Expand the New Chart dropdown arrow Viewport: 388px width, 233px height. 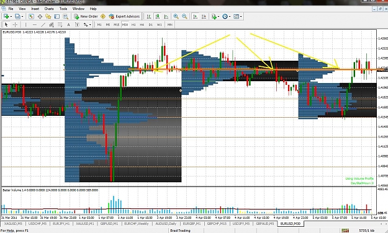click(11, 17)
